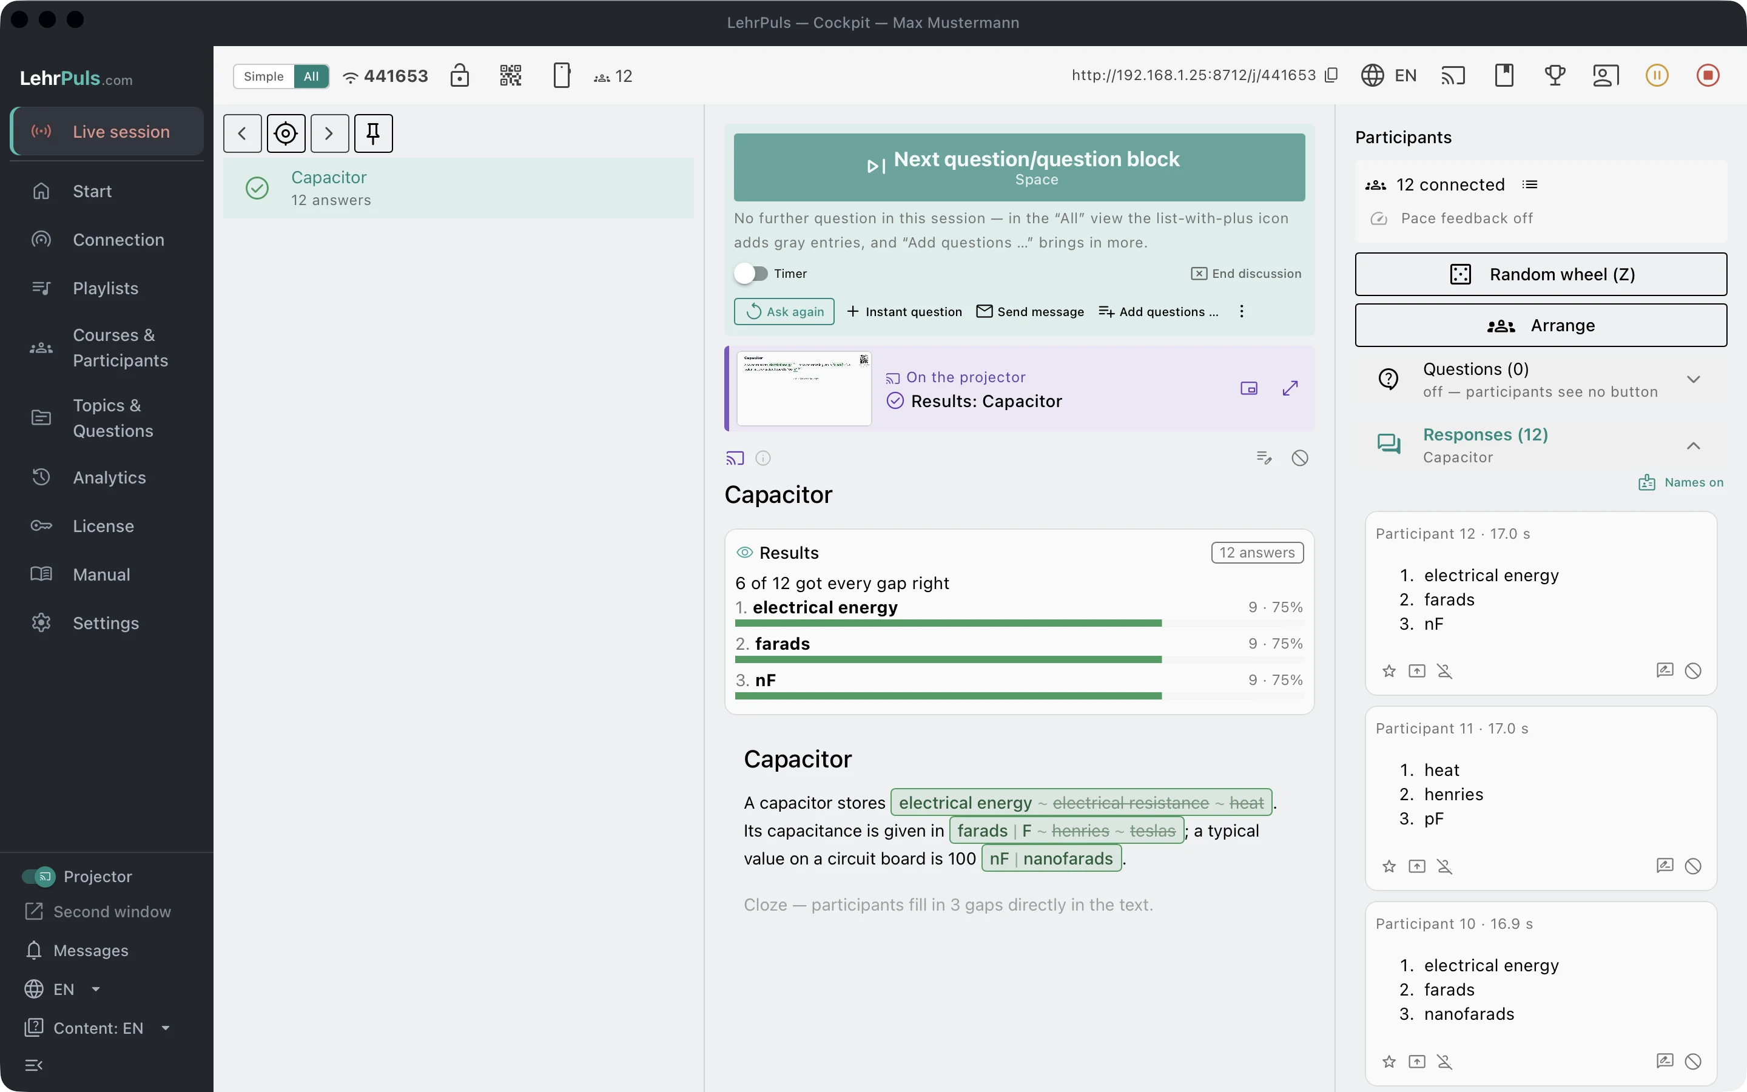Click Next question/question block button
Viewport: 1747px width, 1092px height.
tap(1019, 167)
